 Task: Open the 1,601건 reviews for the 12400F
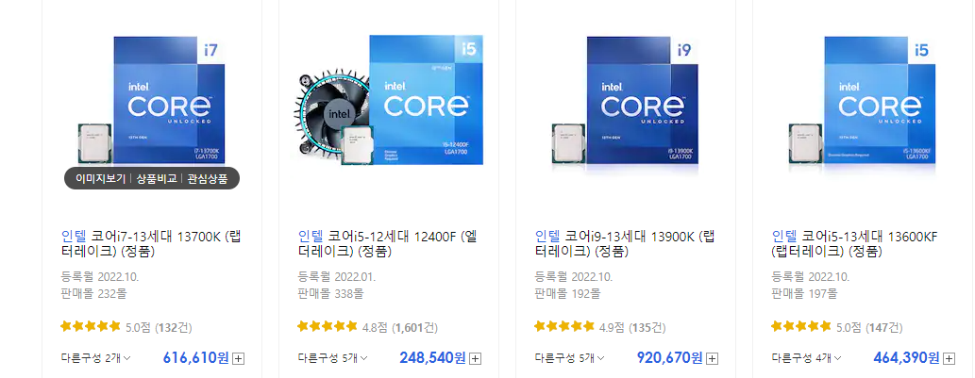click(414, 327)
